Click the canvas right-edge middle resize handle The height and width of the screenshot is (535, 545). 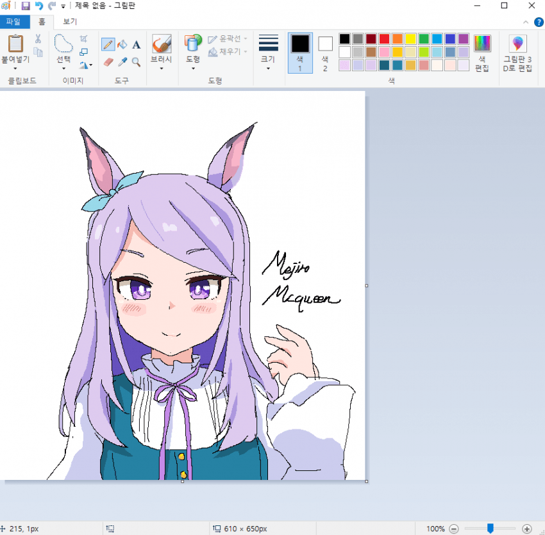[366, 286]
